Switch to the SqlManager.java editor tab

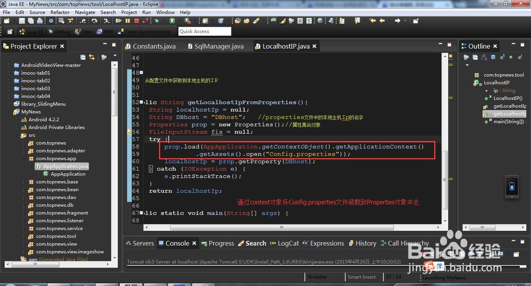pos(216,46)
